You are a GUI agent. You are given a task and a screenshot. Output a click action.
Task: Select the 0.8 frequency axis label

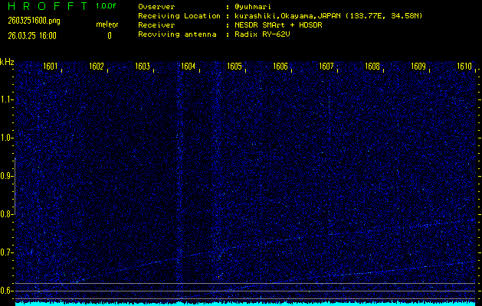7,214
